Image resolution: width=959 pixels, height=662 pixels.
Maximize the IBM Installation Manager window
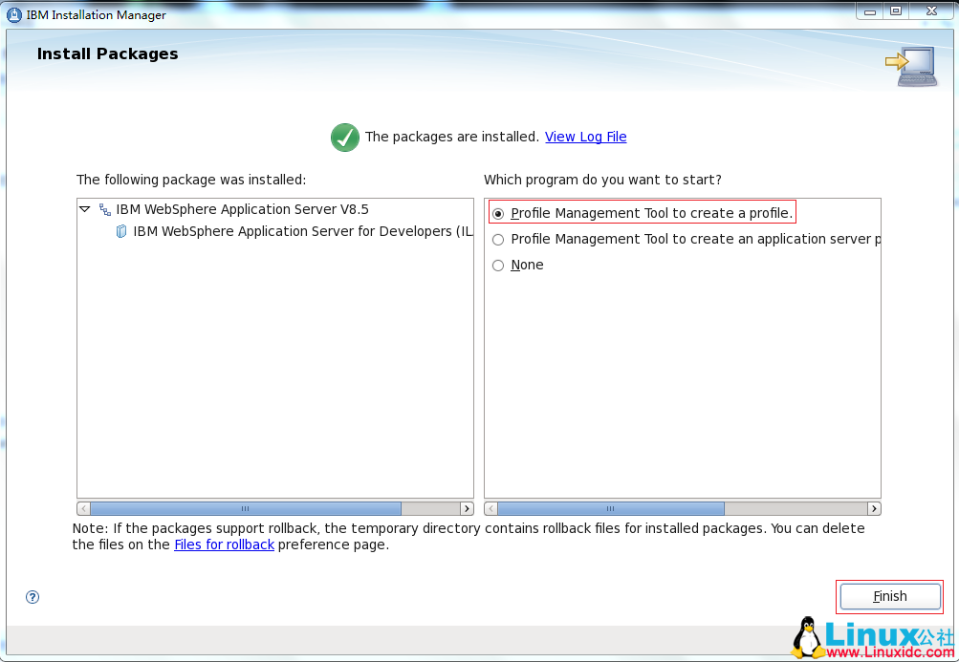coord(896,11)
